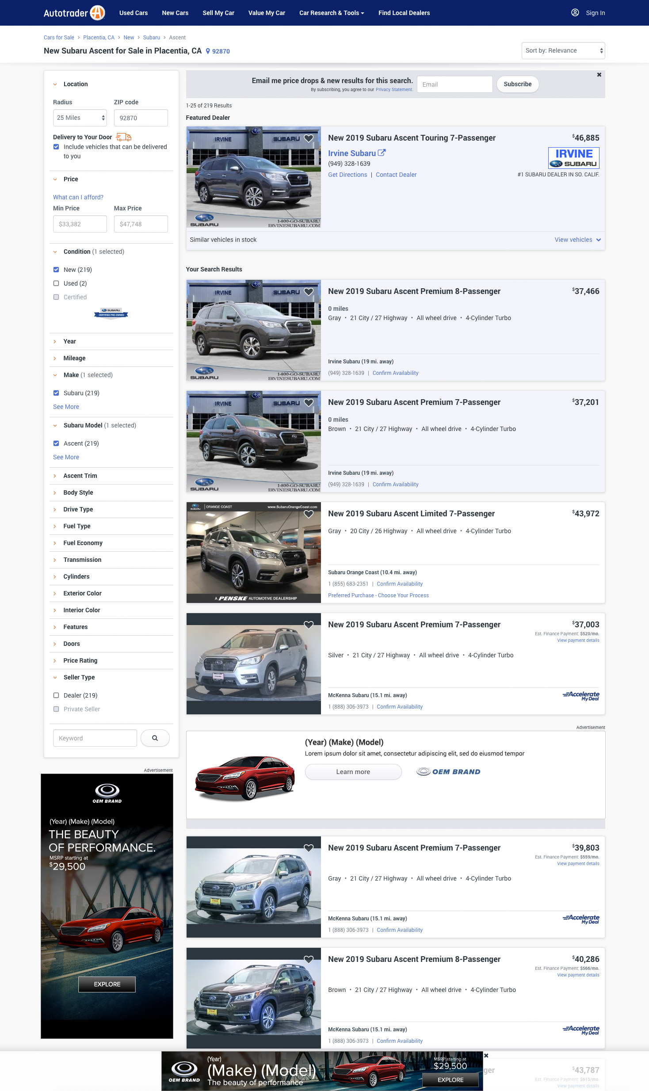
Task: Click the Subaru Certified Pre-Owned badge
Action: tap(111, 313)
